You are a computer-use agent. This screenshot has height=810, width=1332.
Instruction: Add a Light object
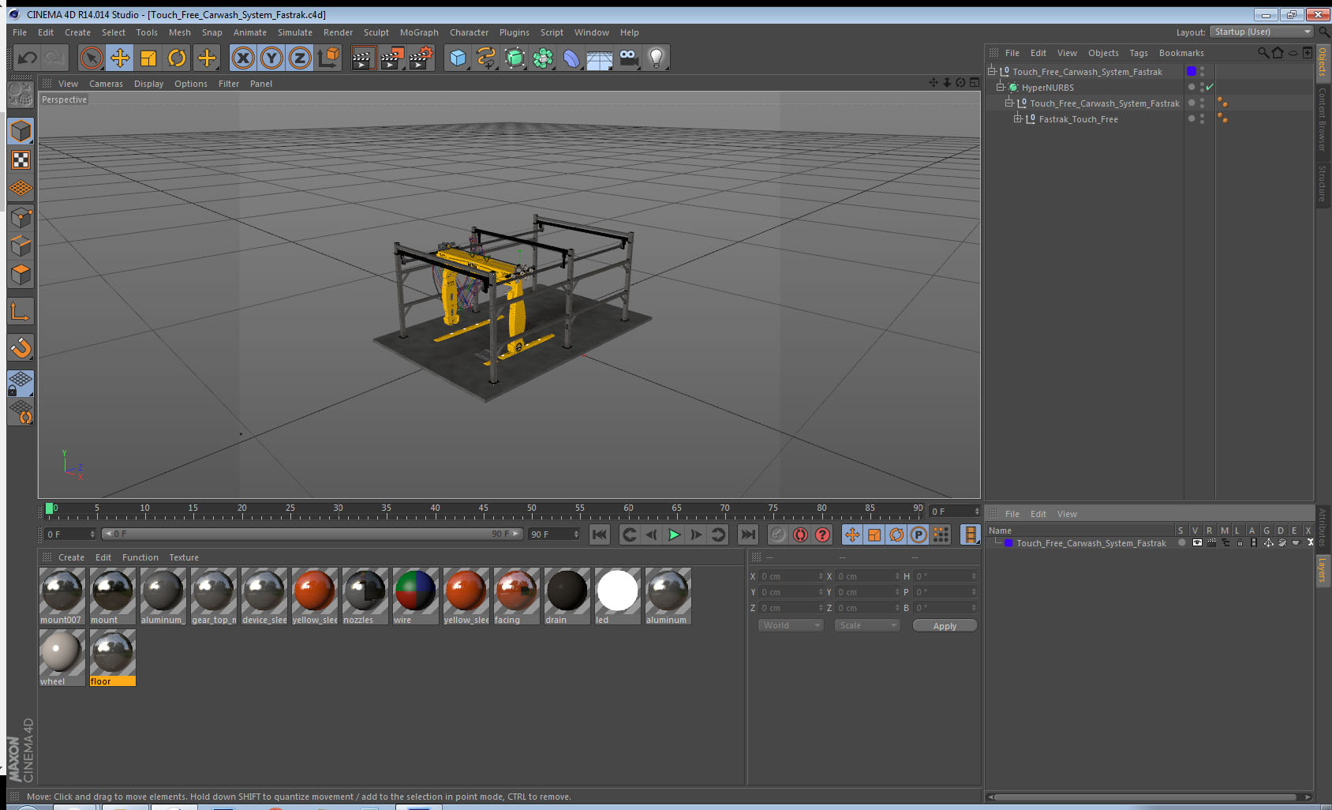coord(657,58)
